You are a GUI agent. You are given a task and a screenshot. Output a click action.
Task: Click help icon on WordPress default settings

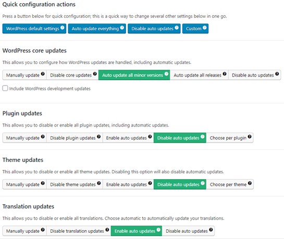click(x=63, y=28)
